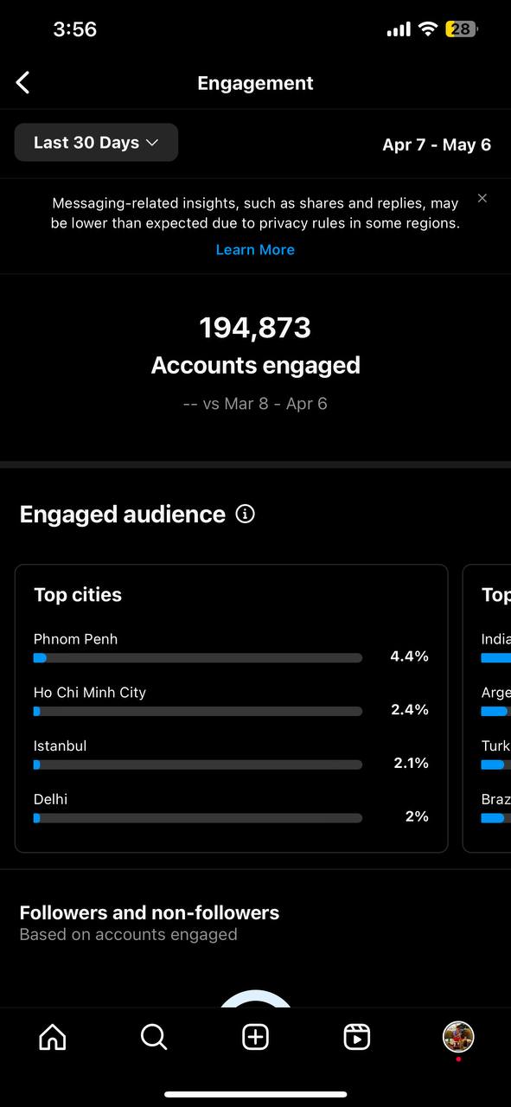Open the Reels icon
The width and height of the screenshot is (511, 1107).
357,1036
